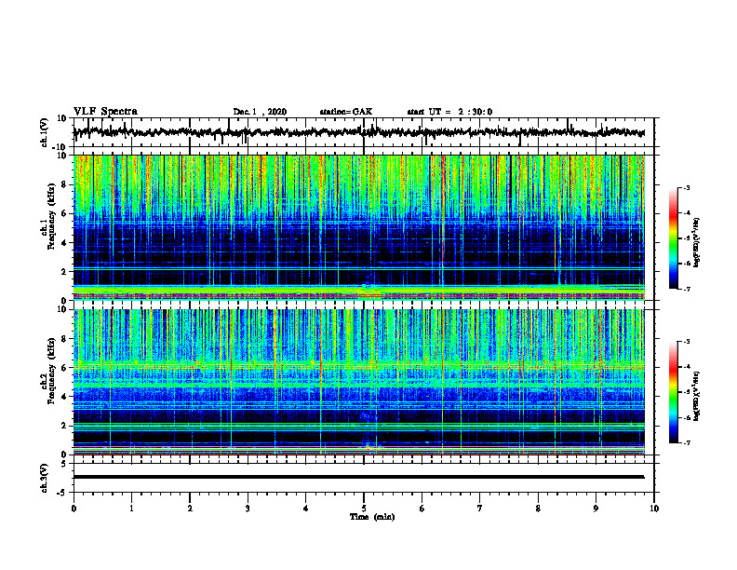Click time axis tick label "9"
Viewport: 737px width, 570px height.
(596, 509)
